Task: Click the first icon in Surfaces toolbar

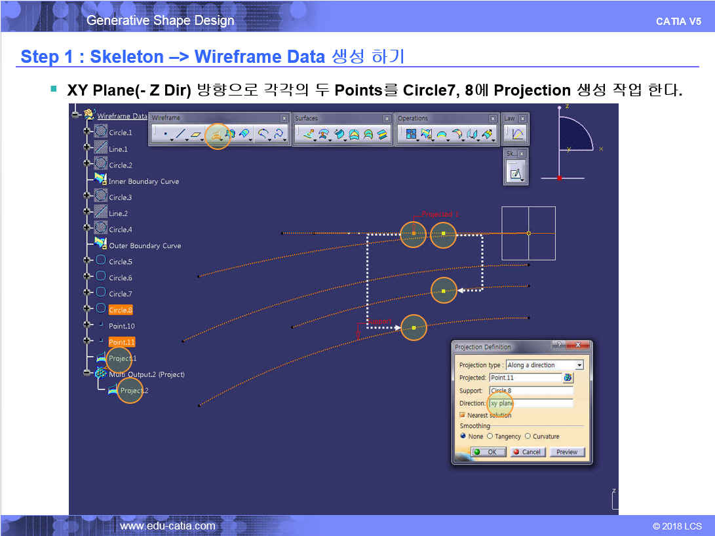Action: coord(307,135)
